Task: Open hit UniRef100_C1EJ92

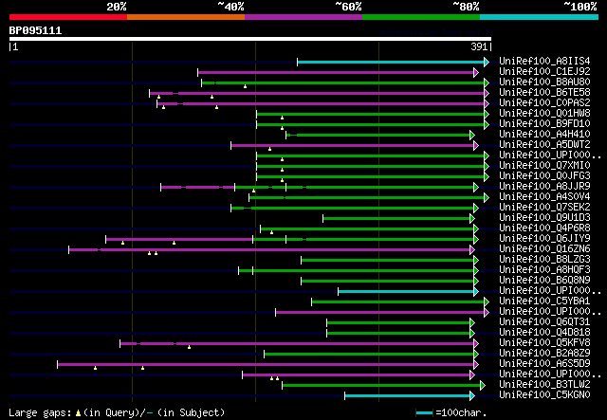Action: pos(544,72)
